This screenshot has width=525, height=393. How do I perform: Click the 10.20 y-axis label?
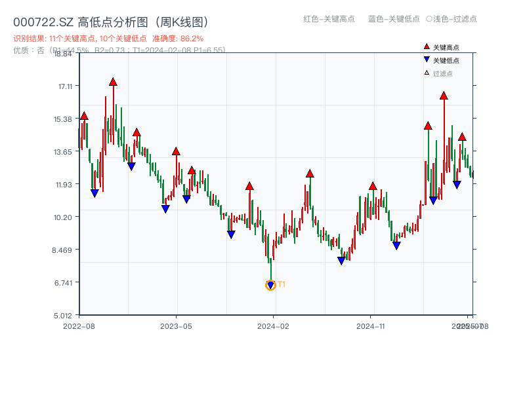pyautogui.click(x=63, y=217)
